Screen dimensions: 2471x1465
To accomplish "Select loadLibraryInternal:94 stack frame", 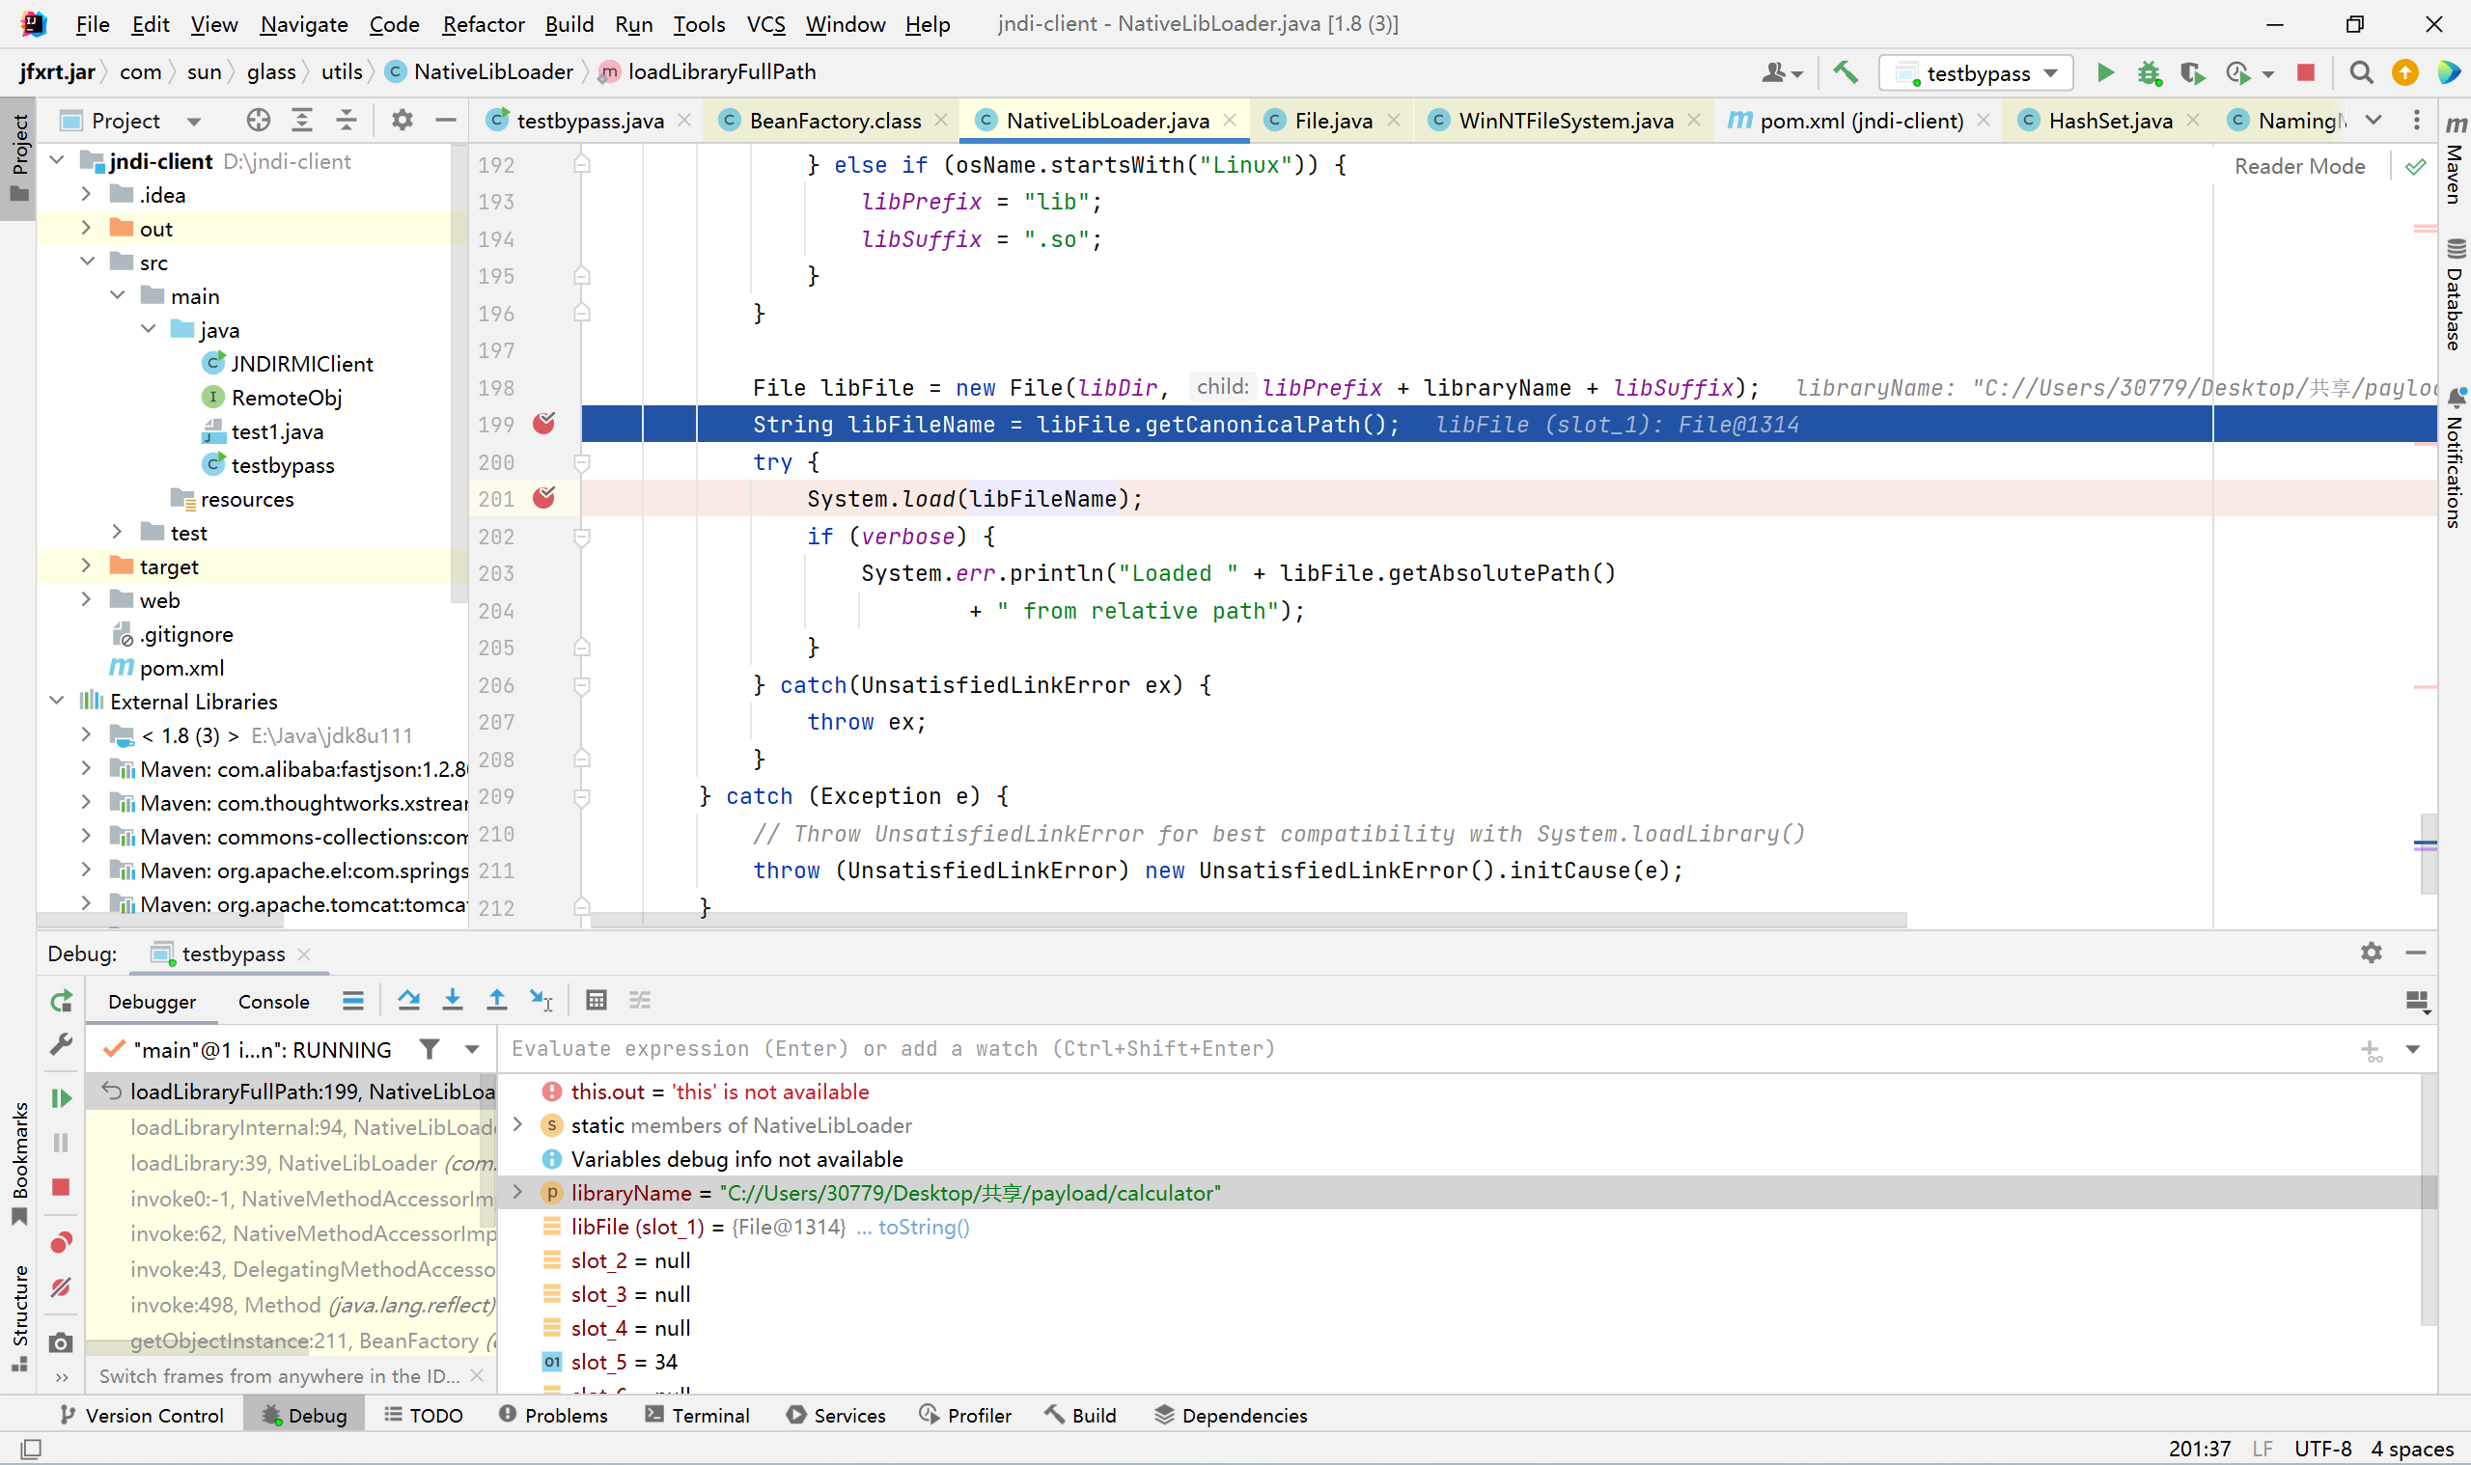I will (x=311, y=1126).
